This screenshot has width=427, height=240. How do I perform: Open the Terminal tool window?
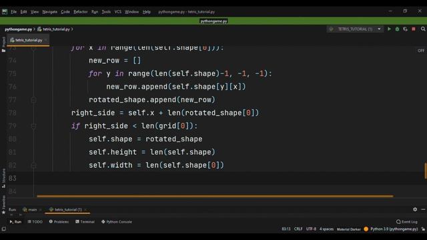85,222
